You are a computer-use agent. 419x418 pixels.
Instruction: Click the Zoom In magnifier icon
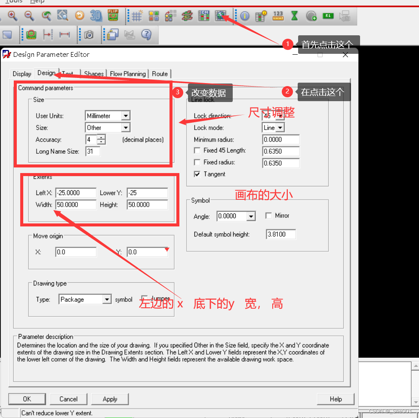coord(12,16)
